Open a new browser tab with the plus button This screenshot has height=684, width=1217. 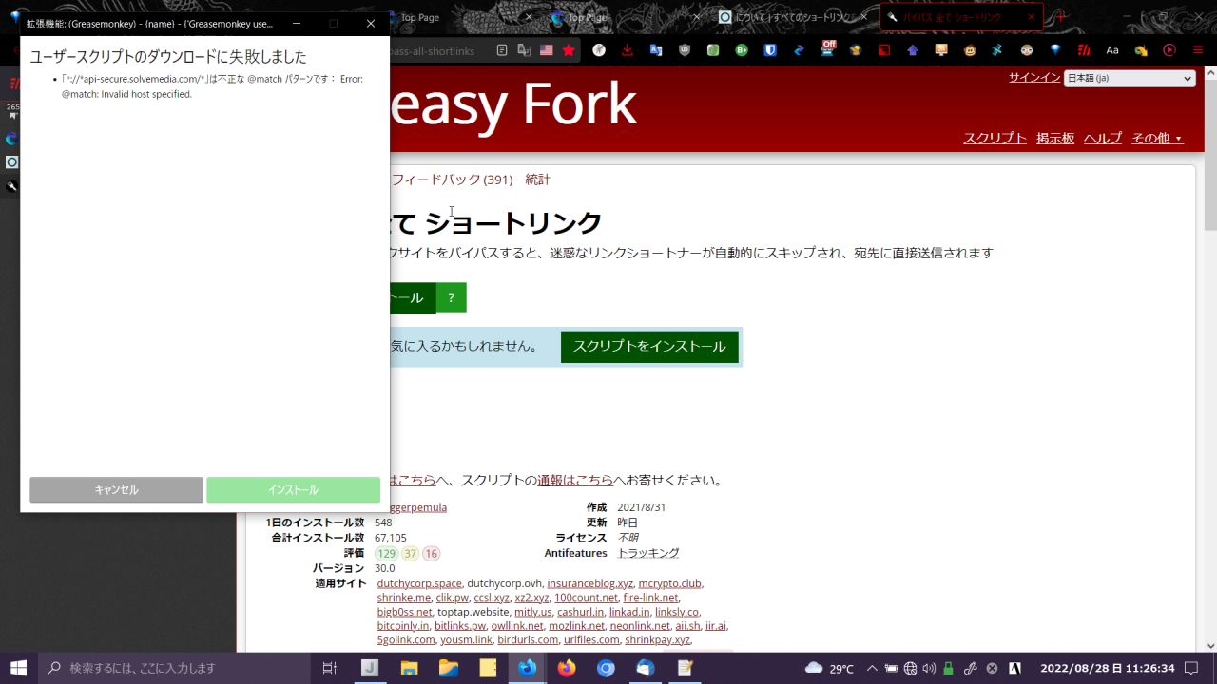(x=1061, y=17)
